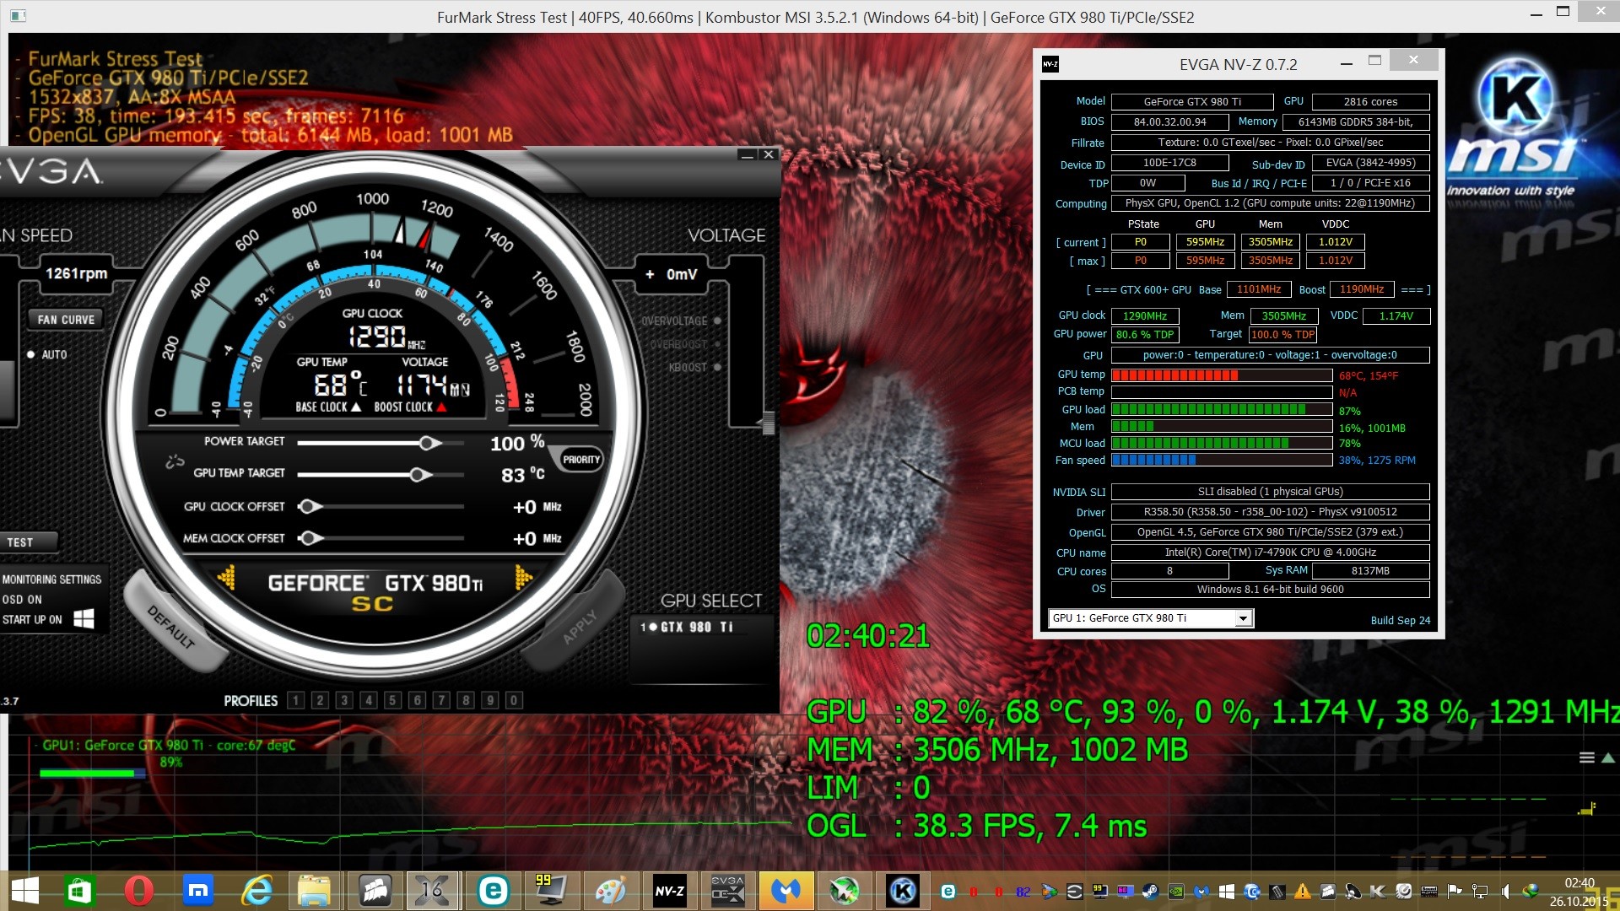Toggle OSD ON setting
The height and width of the screenshot is (911, 1620).
click(22, 600)
